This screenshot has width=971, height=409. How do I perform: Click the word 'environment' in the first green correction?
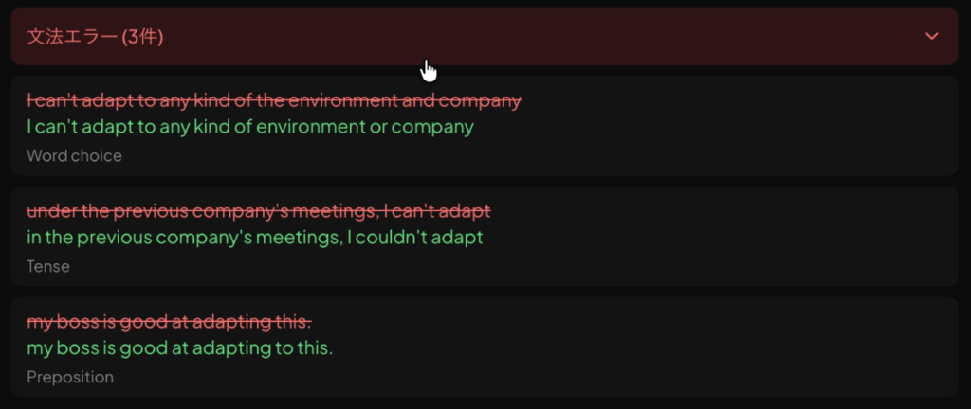310,127
